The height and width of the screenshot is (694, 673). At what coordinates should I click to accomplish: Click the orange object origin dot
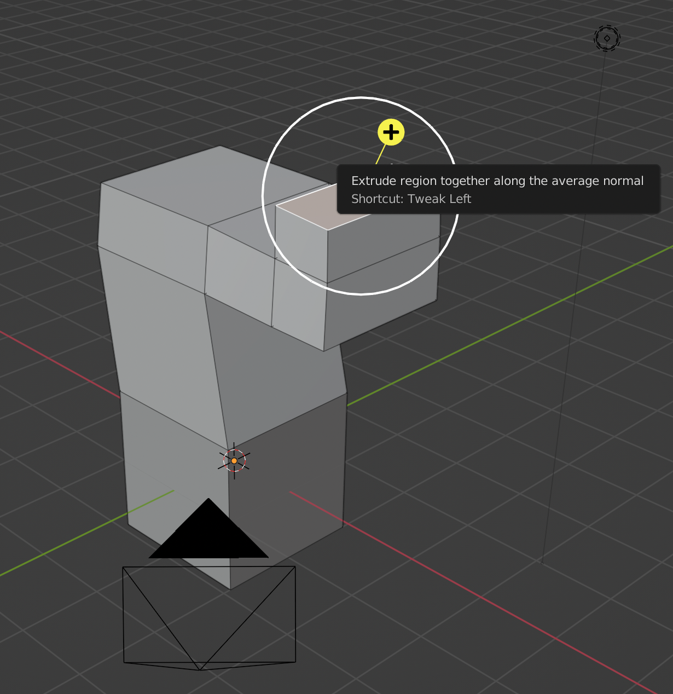tap(234, 461)
